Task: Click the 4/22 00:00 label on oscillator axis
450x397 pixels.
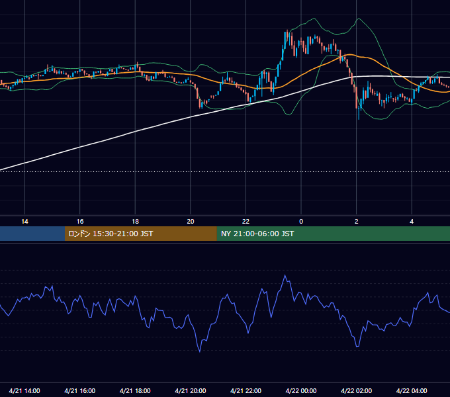Action: coord(301,390)
